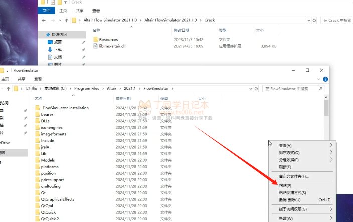
Task: Click Paste (粘贴) in context menu
Action: tap(285, 185)
